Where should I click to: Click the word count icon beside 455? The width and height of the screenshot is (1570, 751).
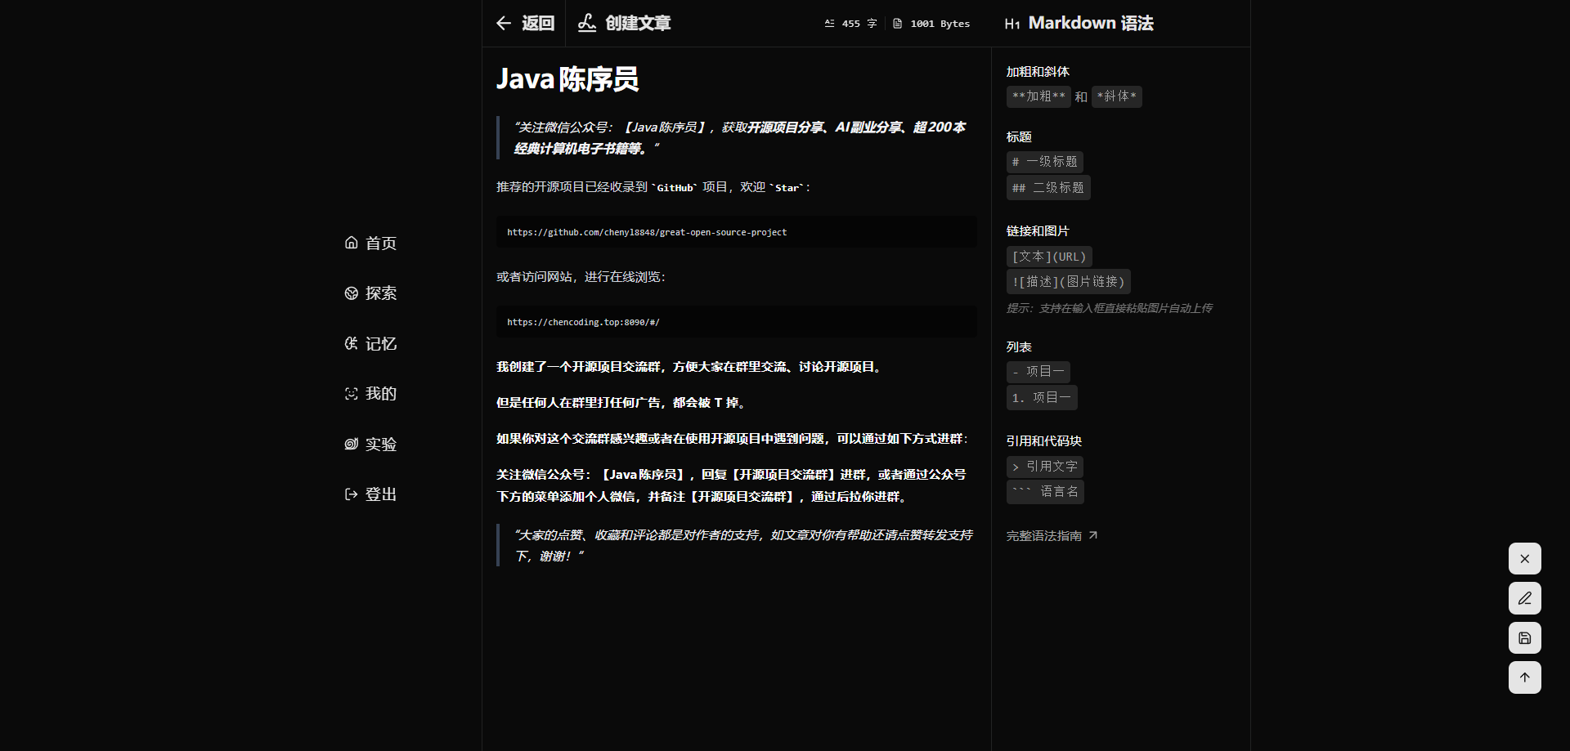(829, 24)
